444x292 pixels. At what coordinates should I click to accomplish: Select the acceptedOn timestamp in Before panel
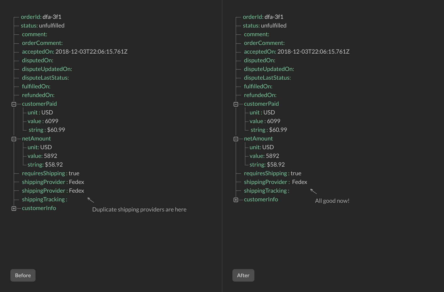click(75, 52)
